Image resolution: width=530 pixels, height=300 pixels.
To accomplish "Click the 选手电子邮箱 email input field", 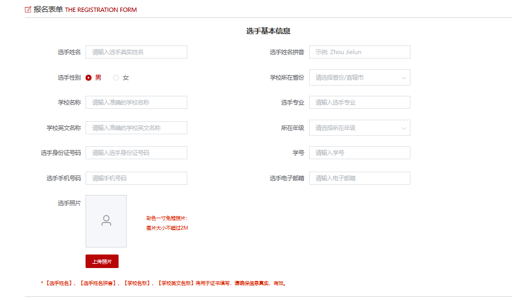I will [x=359, y=178].
